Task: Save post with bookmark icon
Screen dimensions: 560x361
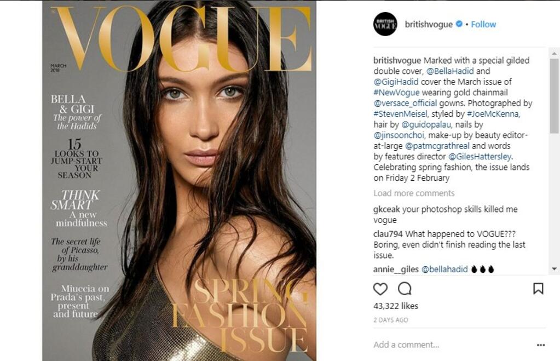Action: [538, 289]
